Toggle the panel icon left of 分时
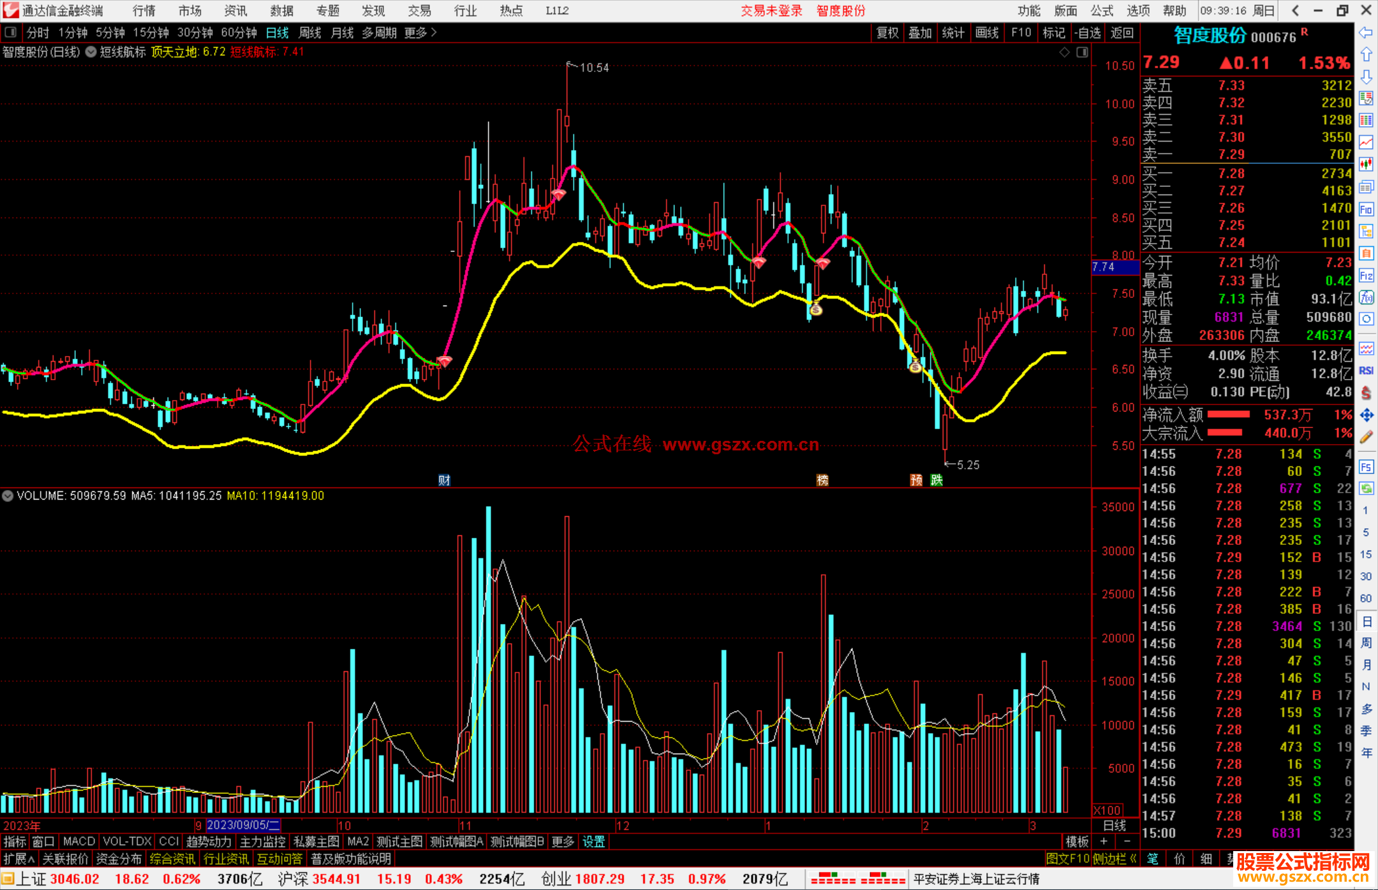Screen dimensions: 1378x890 [11, 32]
